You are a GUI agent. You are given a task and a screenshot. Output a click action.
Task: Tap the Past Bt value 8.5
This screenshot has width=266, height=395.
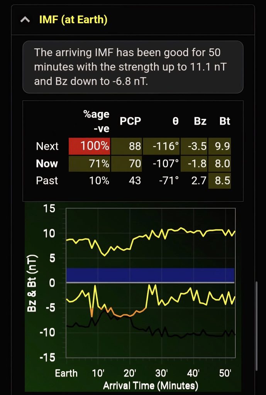(220, 181)
